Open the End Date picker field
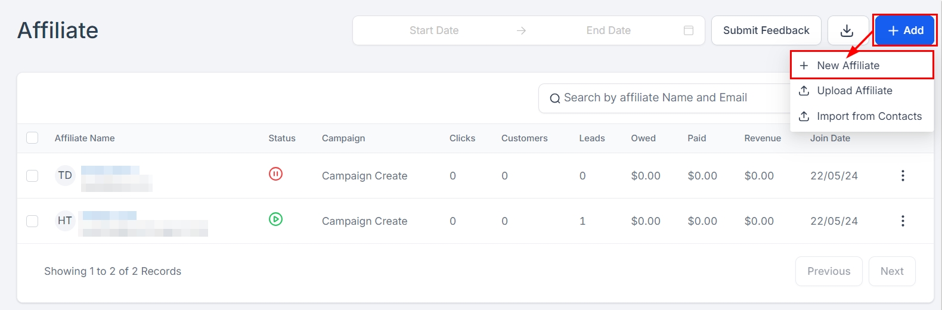942x310 pixels. [608, 30]
